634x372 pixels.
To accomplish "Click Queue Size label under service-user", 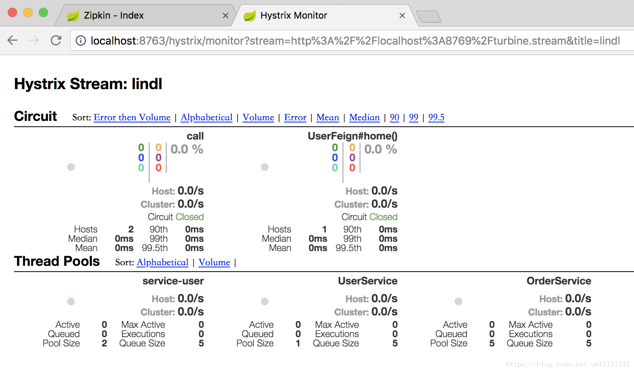I will point(142,343).
